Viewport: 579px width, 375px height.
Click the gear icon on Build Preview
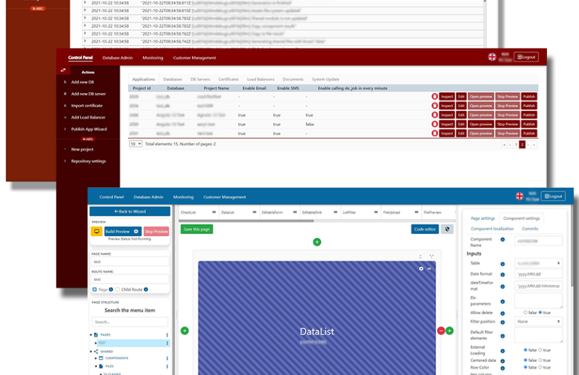[136, 232]
